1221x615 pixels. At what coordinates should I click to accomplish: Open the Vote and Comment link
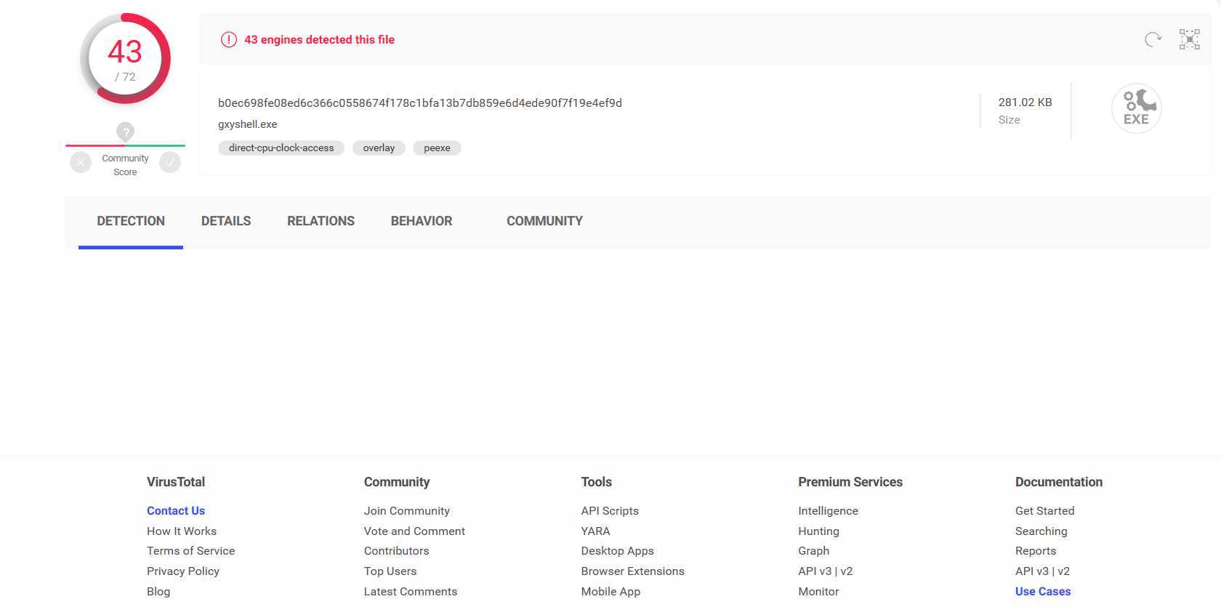pyautogui.click(x=414, y=531)
